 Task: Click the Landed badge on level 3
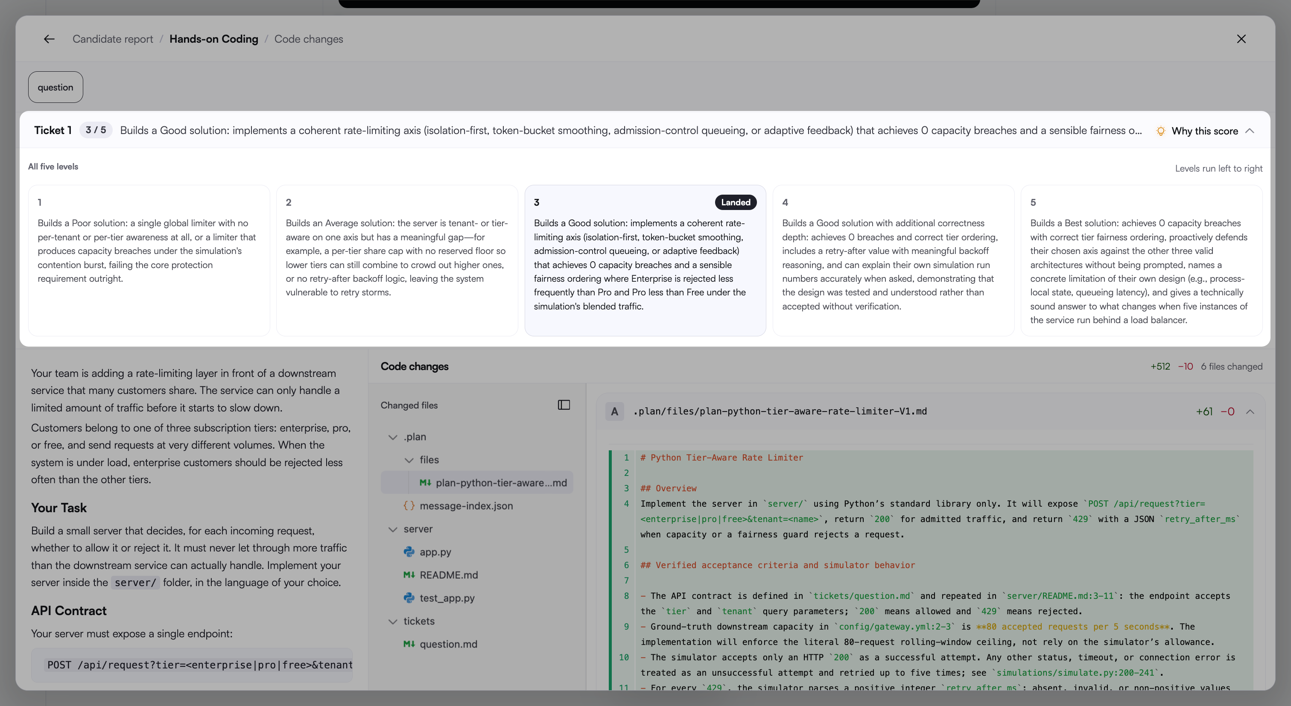click(735, 202)
